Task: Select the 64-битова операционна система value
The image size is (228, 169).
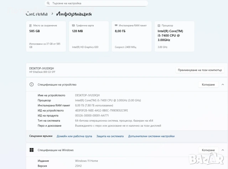Action: click(x=114, y=121)
